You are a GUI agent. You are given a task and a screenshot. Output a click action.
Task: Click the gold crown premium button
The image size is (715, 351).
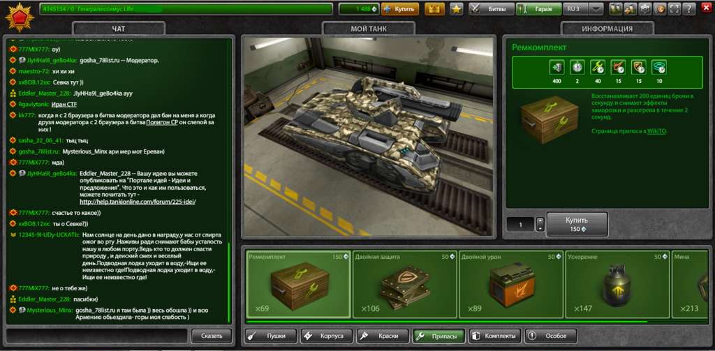point(434,8)
